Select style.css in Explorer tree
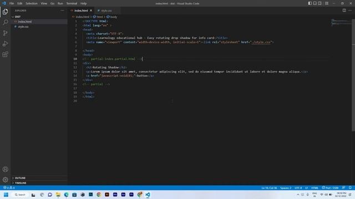Image resolution: width=355 pixels, height=199 pixels. pyautogui.click(x=23, y=27)
